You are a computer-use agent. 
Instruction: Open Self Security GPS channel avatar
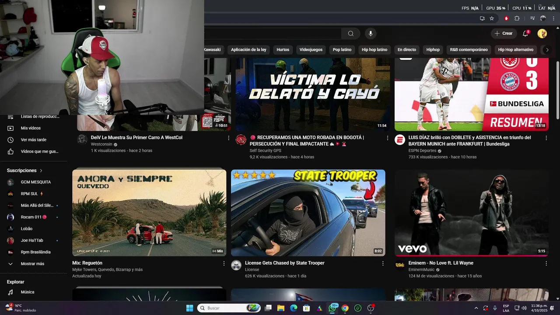pyautogui.click(x=241, y=140)
